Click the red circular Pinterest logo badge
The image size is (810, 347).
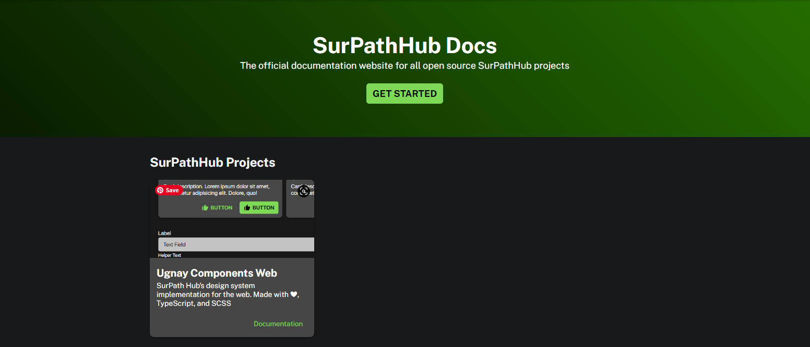[160, 190]
